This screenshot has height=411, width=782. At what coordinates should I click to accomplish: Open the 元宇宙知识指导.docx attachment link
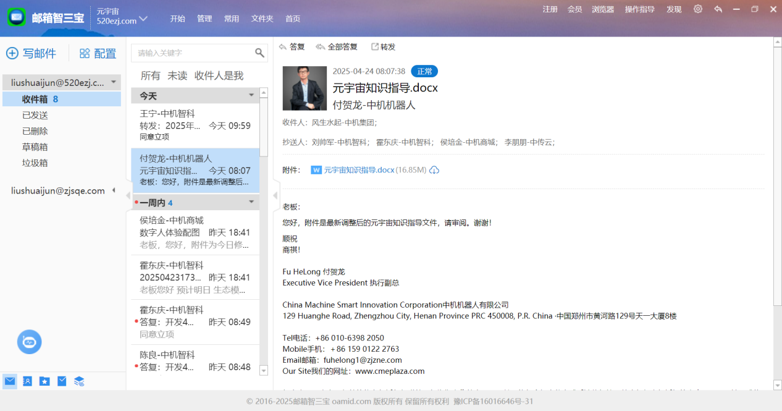359,170
